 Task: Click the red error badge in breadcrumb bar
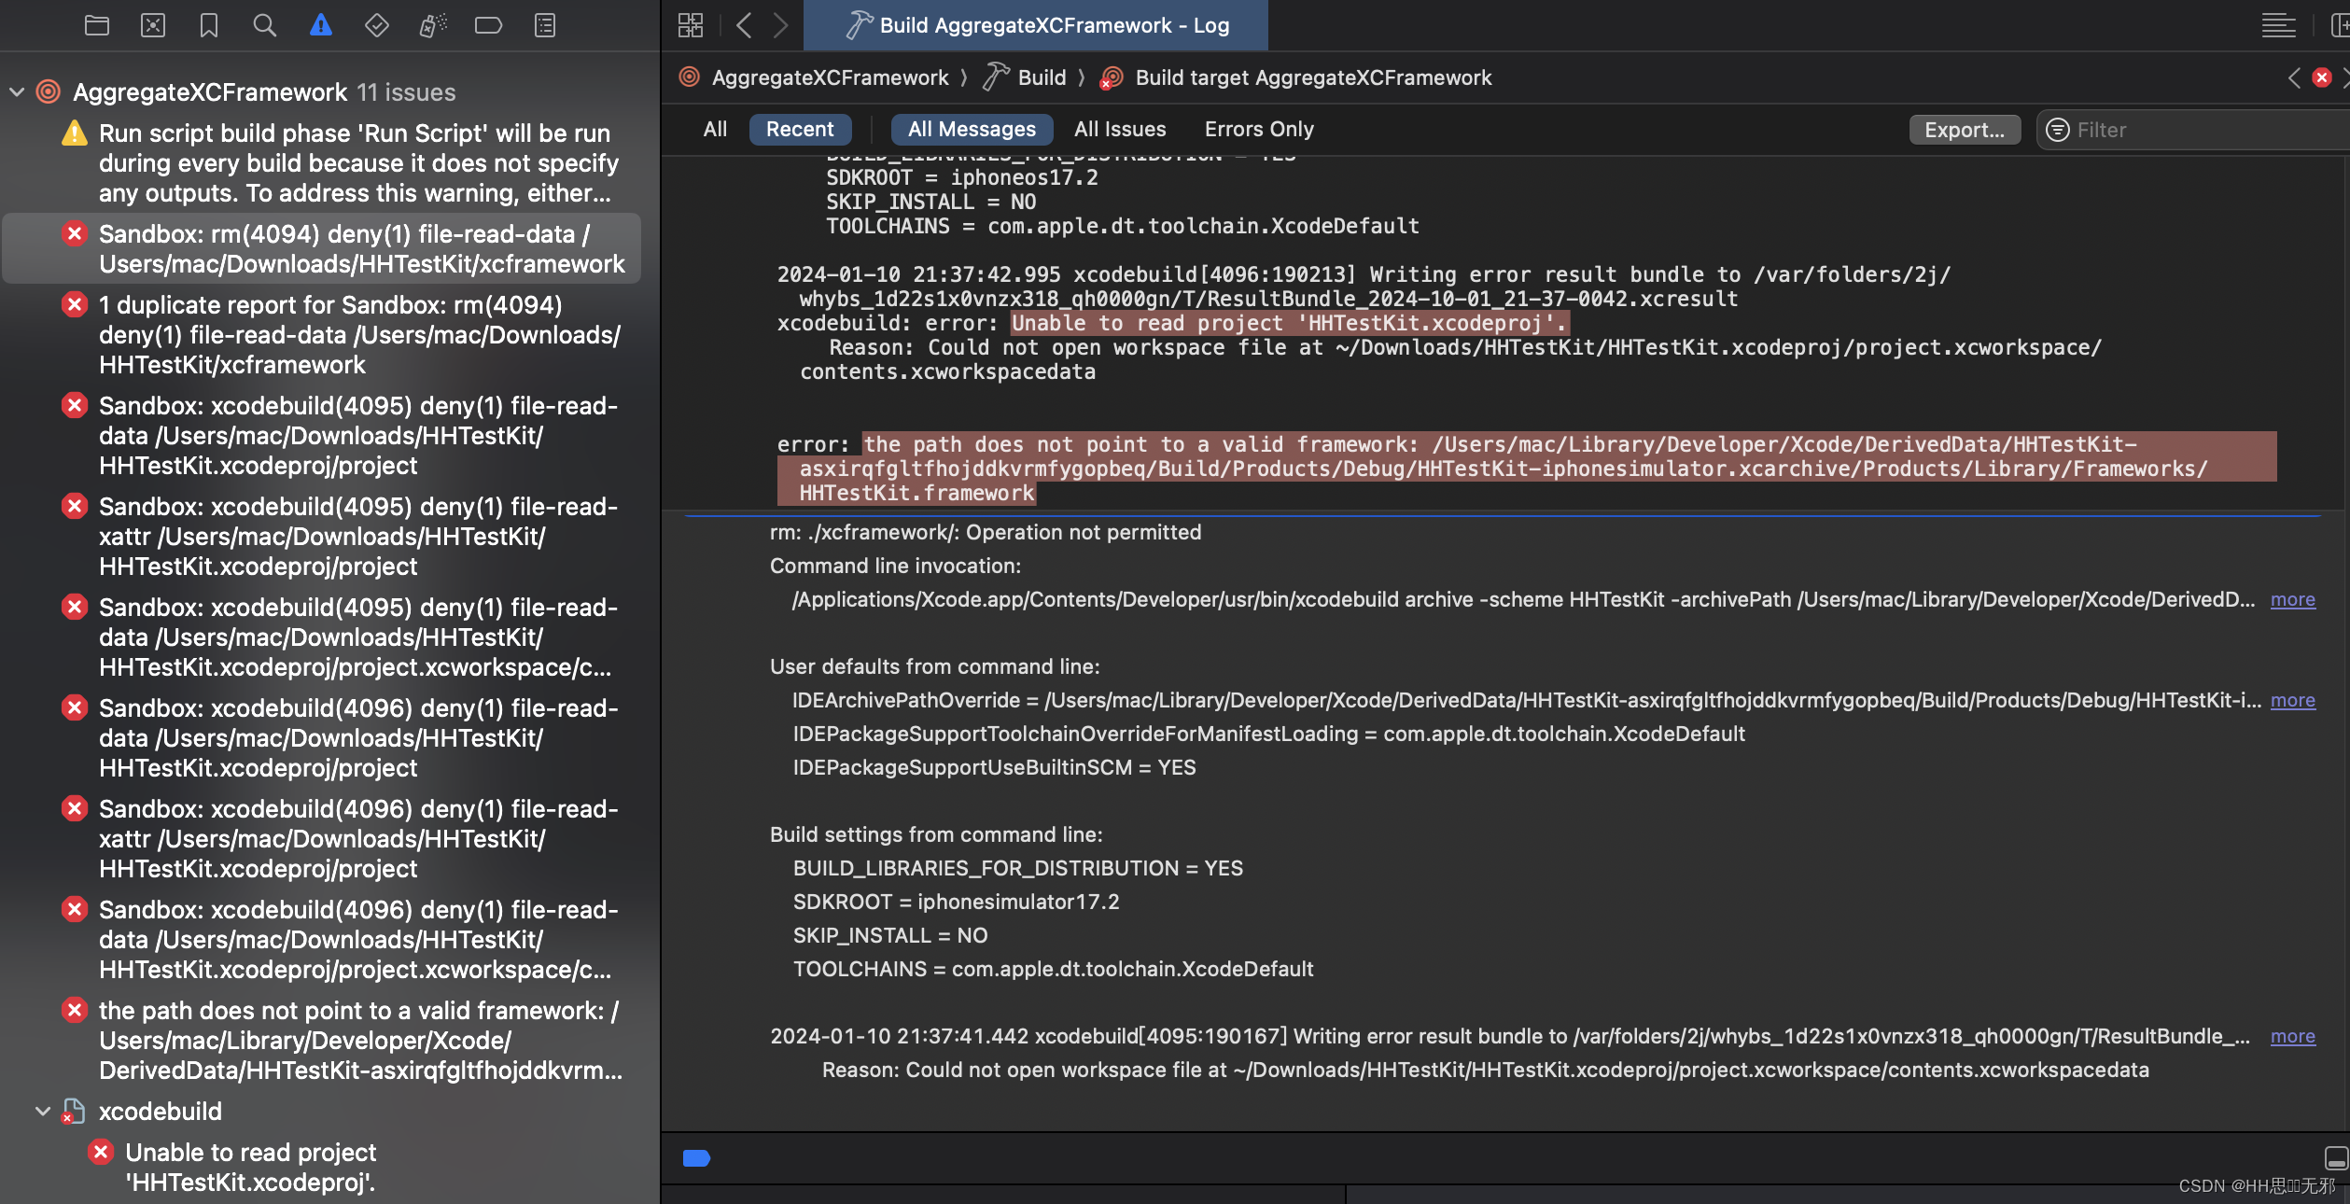pos(2322,77)
